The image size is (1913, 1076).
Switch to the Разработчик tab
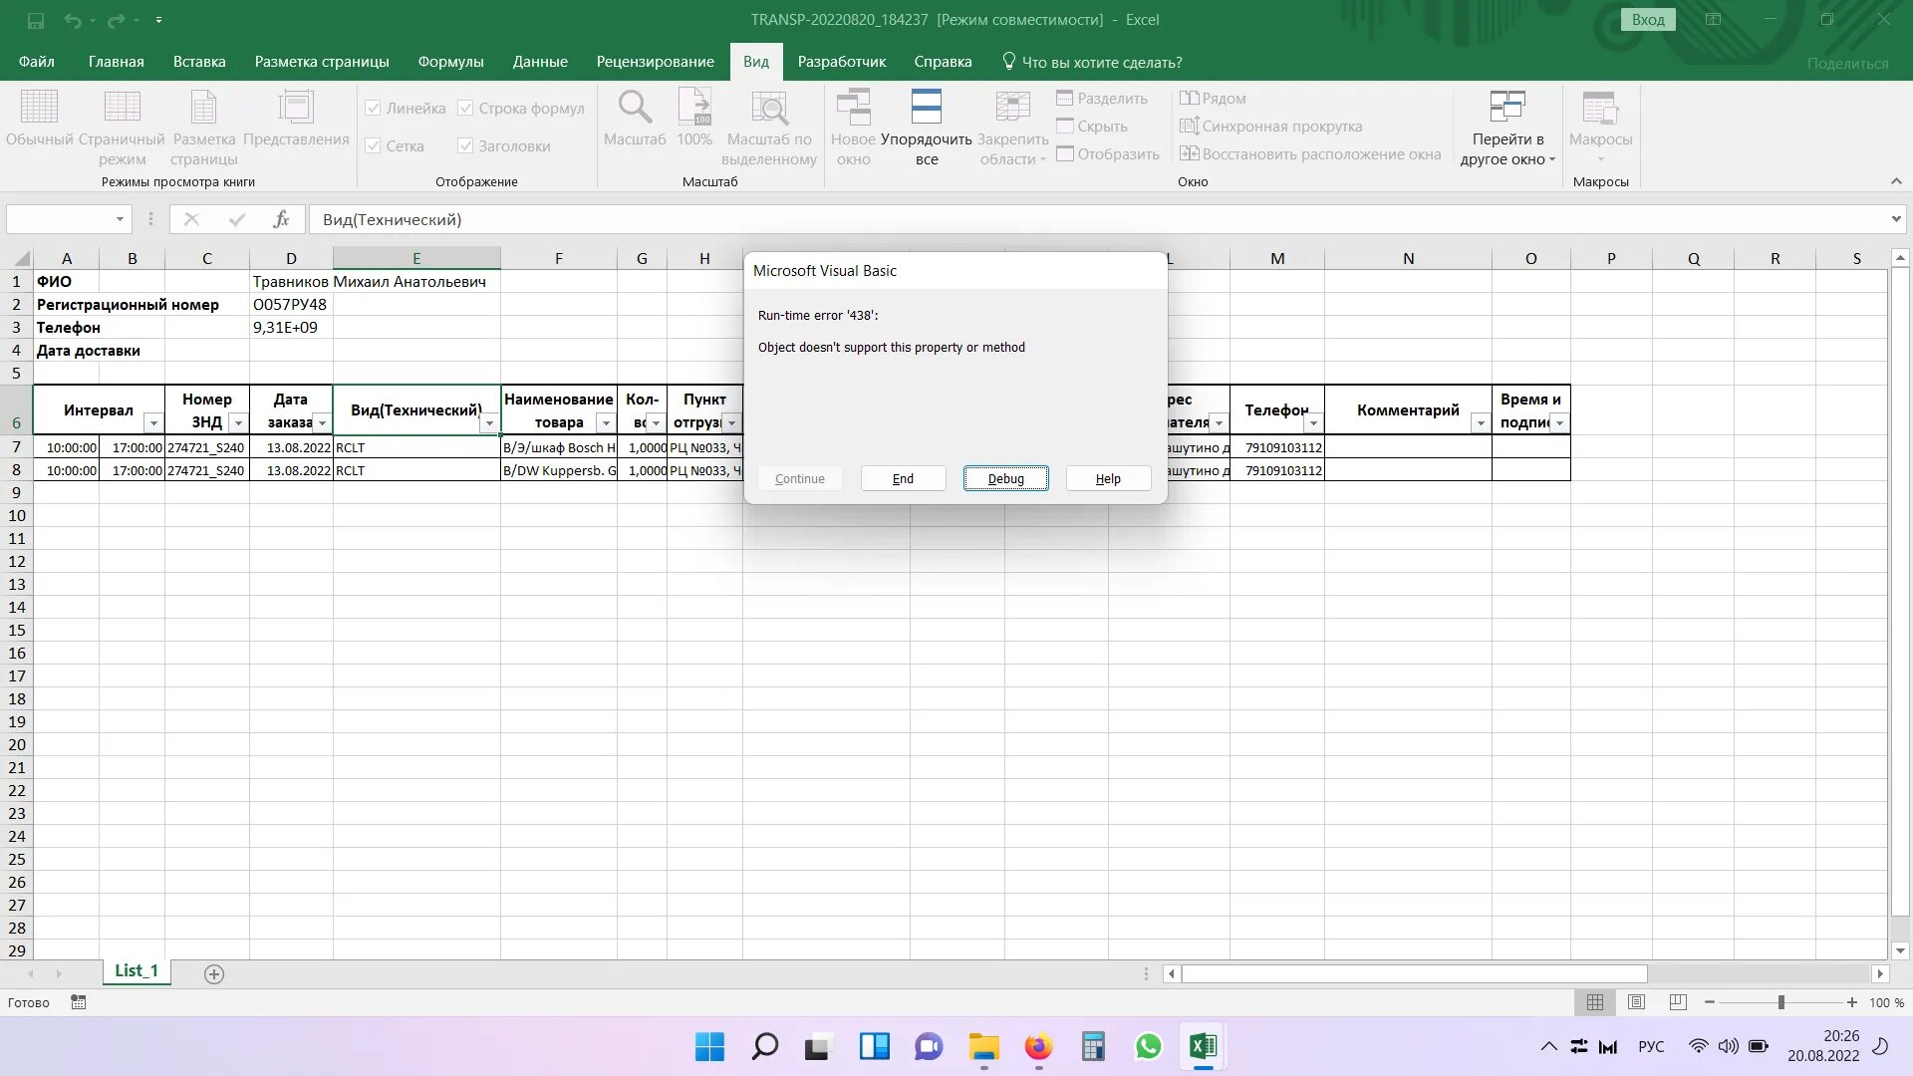841,62
